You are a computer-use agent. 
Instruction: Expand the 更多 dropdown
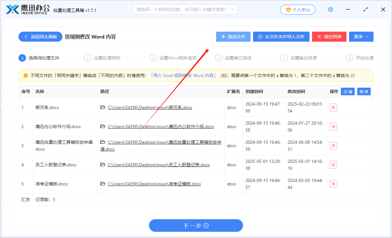point(361,37)
